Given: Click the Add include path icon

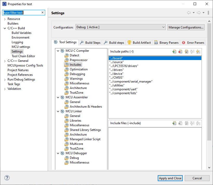Looking at the screenshot, I should (174, 51).
